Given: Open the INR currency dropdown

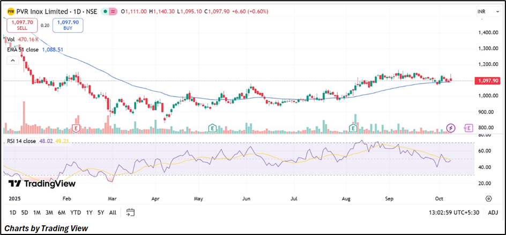Looking at the screenshot, I should 484,12.
